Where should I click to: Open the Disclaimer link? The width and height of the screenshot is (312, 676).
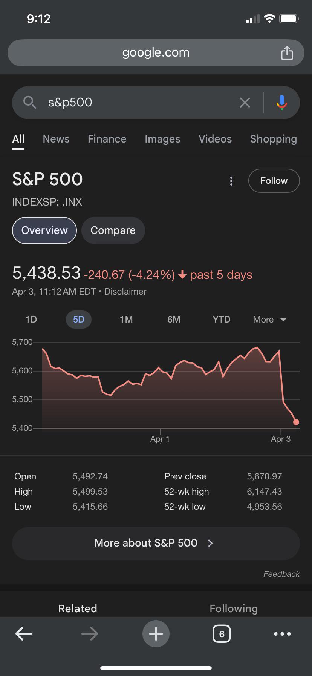tap(125, 292)
